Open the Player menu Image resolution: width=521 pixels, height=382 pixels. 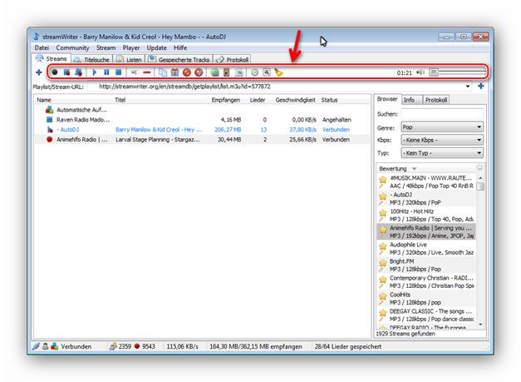click(x=131, y=48)
